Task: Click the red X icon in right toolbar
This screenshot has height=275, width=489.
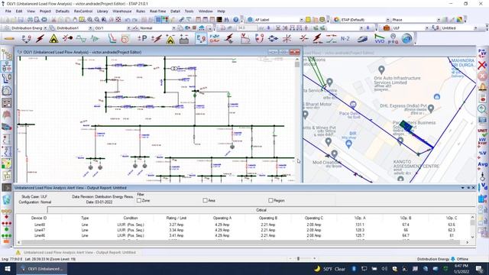Action: tap(482, 65)
